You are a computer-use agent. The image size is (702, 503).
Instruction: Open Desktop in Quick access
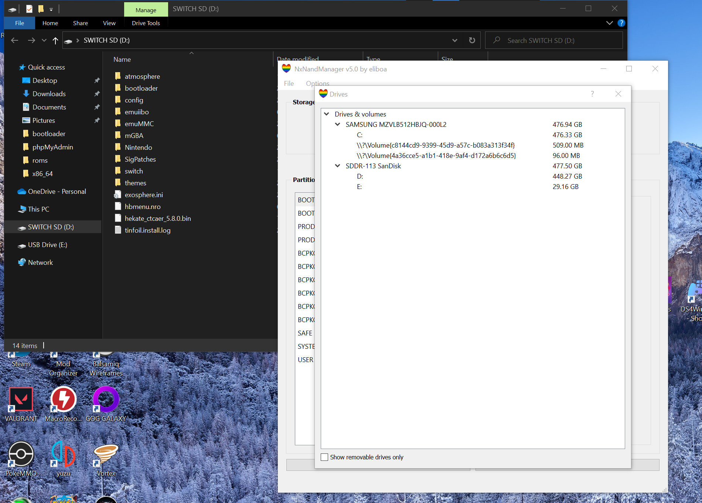click(45, 80)
